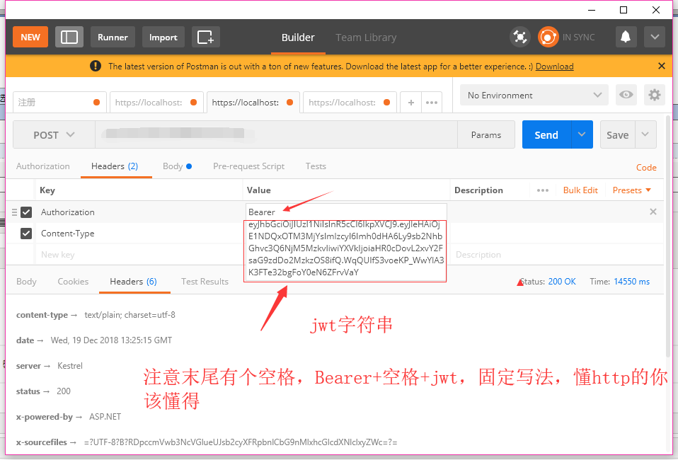
Task: Add a new request tab with plus
Action: [x=410, y=103]
